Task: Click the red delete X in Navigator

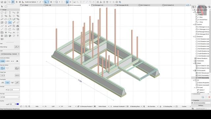Action: (x=209, y=97)
